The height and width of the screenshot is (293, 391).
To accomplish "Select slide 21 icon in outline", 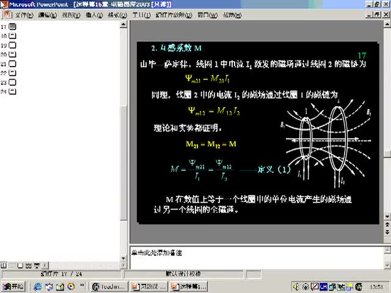I will 12,63.
